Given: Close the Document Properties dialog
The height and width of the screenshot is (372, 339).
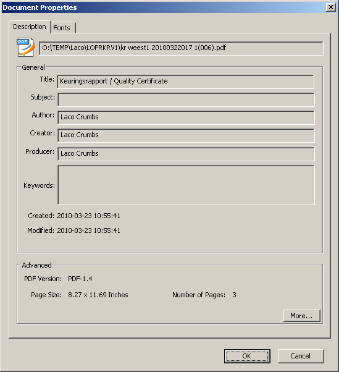Looking at the screenshot, I should (331, 7).
